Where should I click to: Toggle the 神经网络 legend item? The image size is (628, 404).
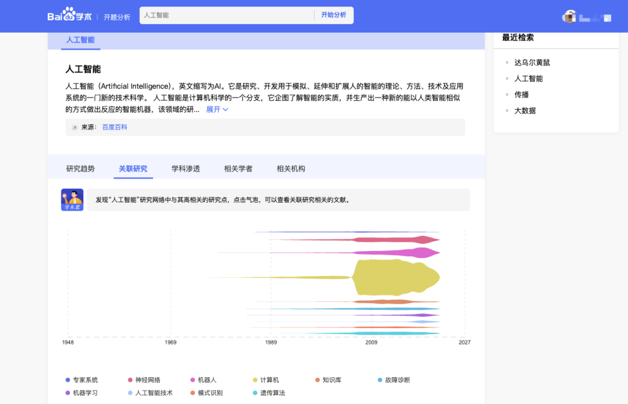144,380
